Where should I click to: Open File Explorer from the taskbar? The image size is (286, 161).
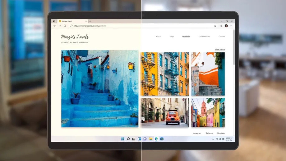click(x=150, y=139)
